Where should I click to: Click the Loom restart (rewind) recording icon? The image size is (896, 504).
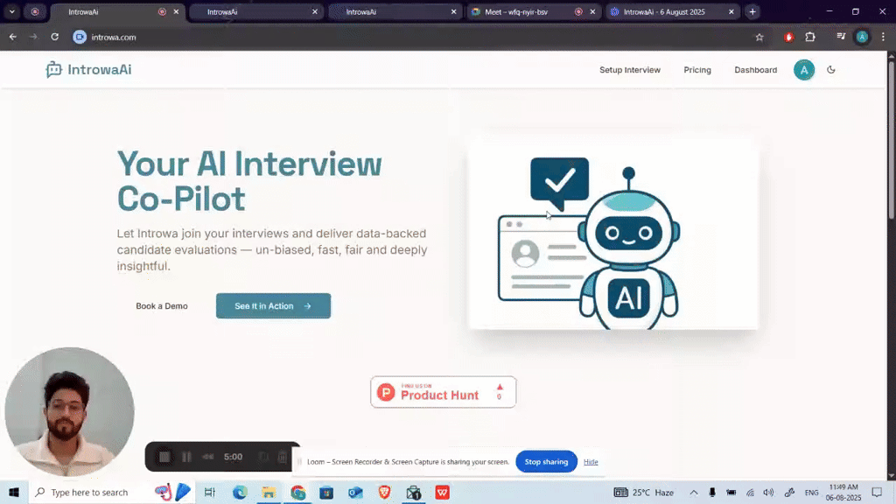(x=208, y=457)
